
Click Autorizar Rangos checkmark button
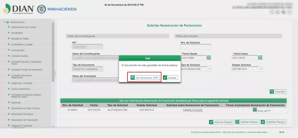[x=221, y=122]
